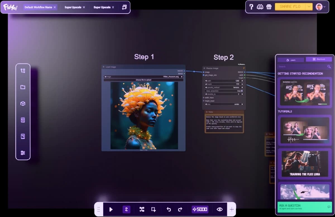
Task: Open help with the question mark icon
Action: coord(251,6)
